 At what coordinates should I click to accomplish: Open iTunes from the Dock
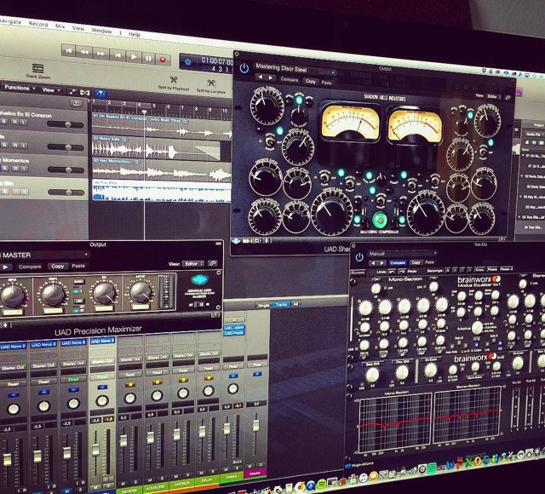coord(363,478)
